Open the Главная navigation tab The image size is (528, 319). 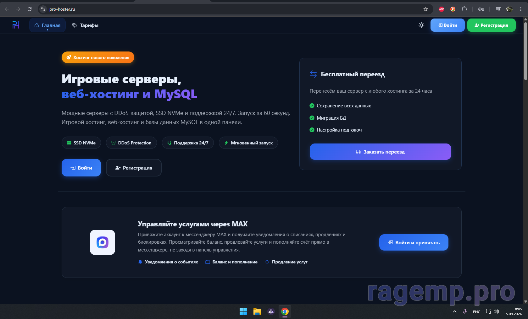pos(47,25)
